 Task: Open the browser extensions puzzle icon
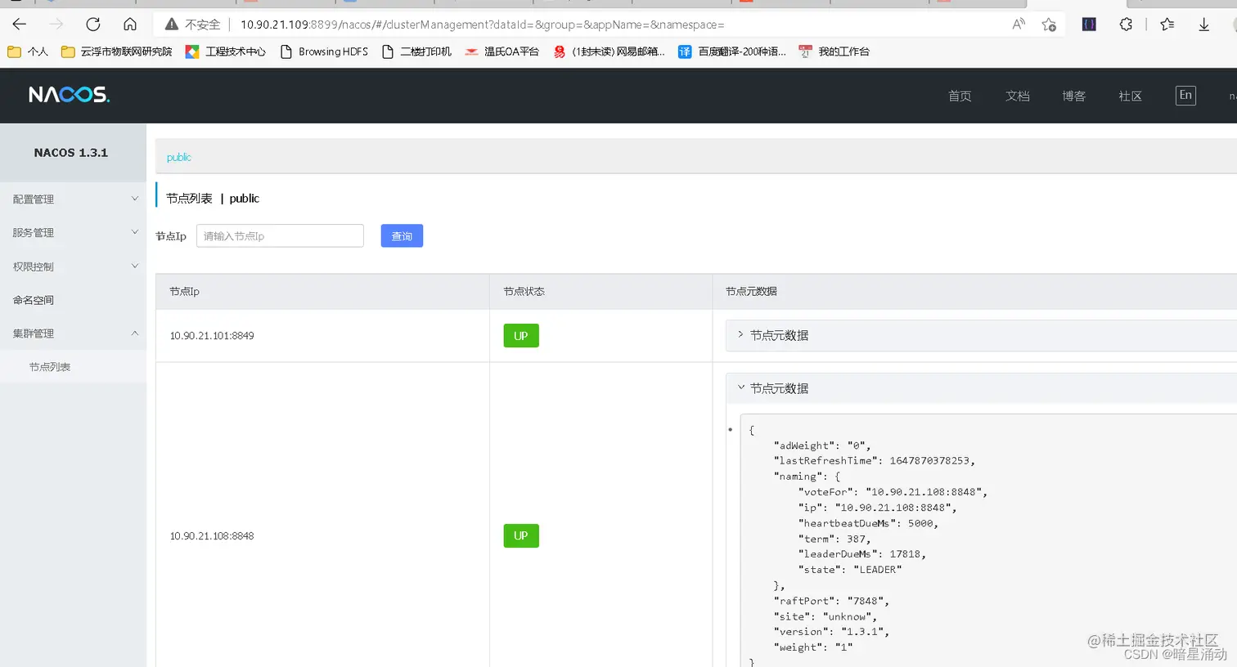pos(1127,25)
